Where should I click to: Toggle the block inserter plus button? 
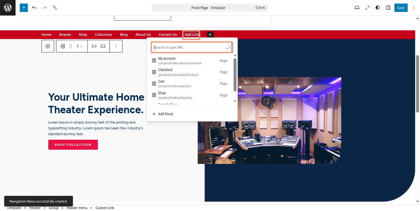(x=24, y=8)
